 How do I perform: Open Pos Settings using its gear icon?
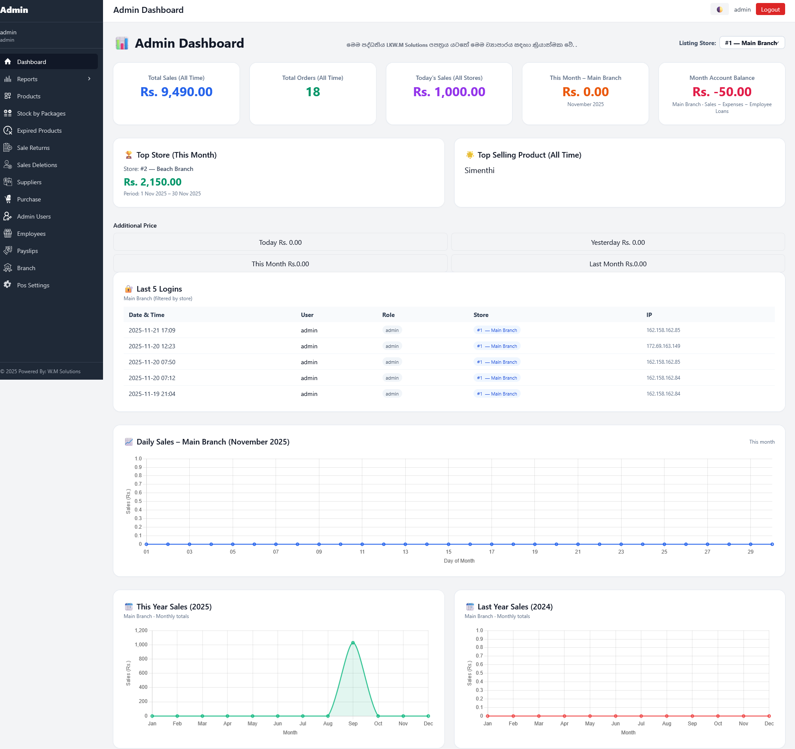click(8, 285)
